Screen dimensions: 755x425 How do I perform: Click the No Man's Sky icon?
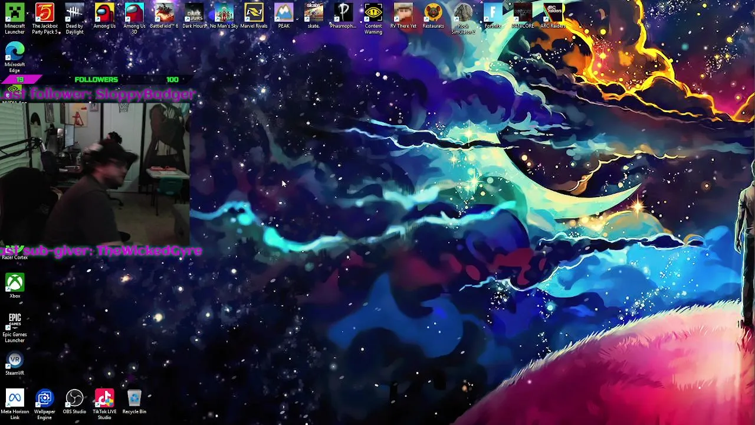coord(224,16)
